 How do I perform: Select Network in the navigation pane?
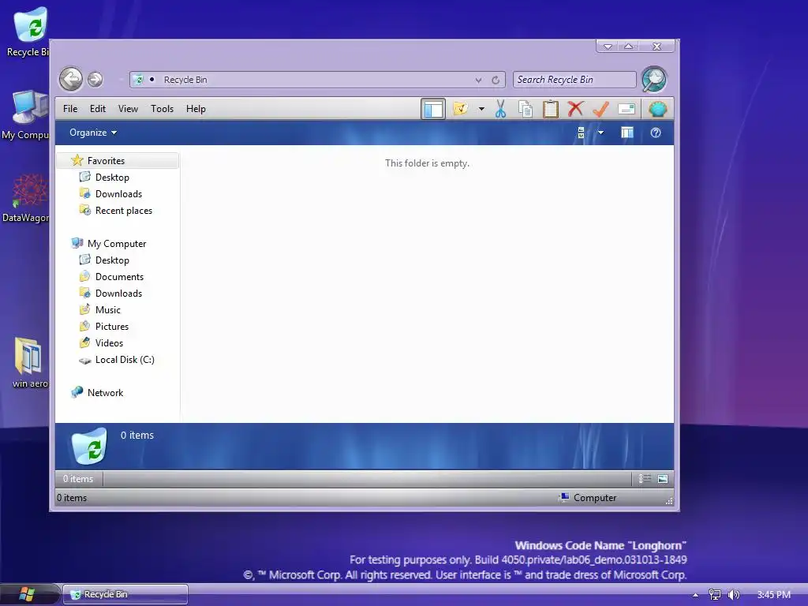pos(105,393)
